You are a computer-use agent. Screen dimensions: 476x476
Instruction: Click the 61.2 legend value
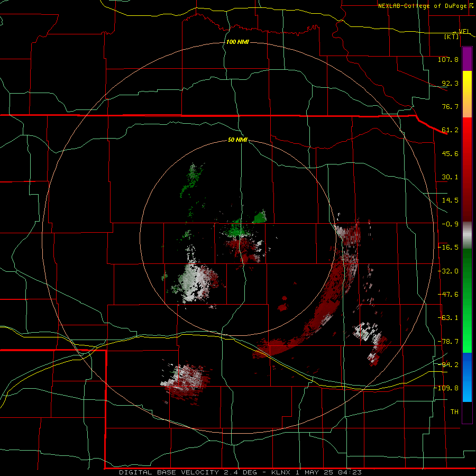click(x=450, y=130)
